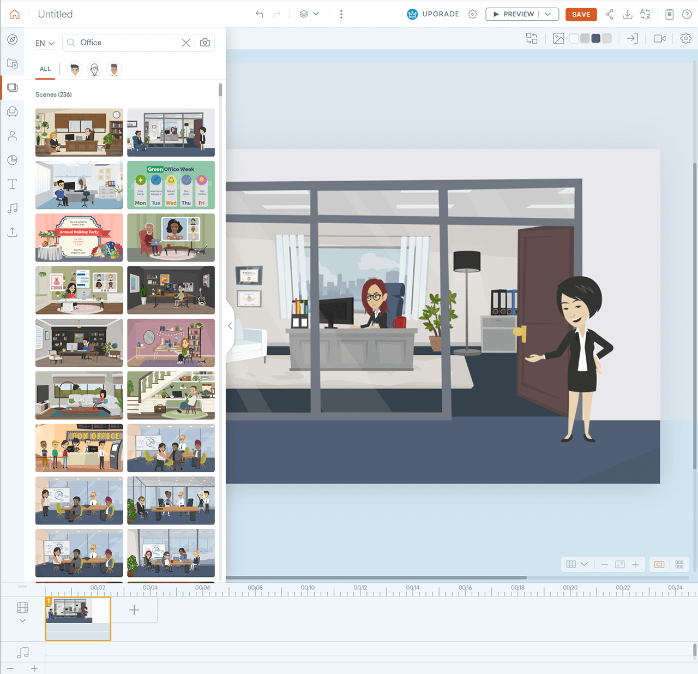
Task: Select scene 1 in the timeline
Action: (78, 618)
